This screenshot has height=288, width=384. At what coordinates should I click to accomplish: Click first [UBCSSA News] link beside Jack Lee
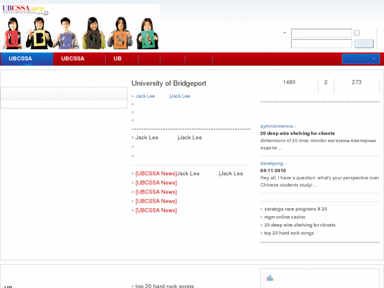156,173
